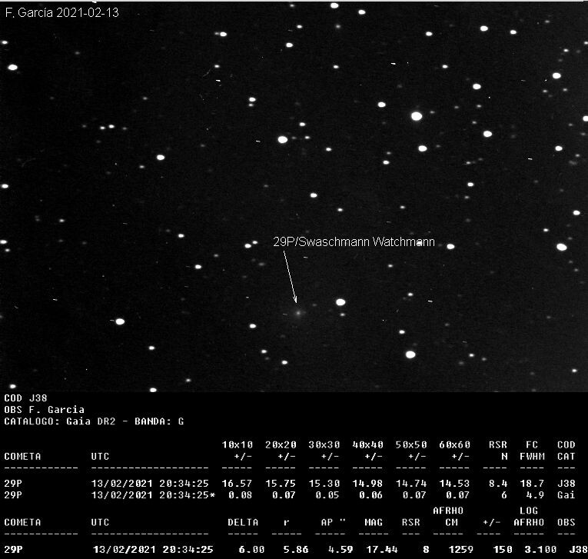
Task: Click the FC value "18.7"
Action: (532, 484)
